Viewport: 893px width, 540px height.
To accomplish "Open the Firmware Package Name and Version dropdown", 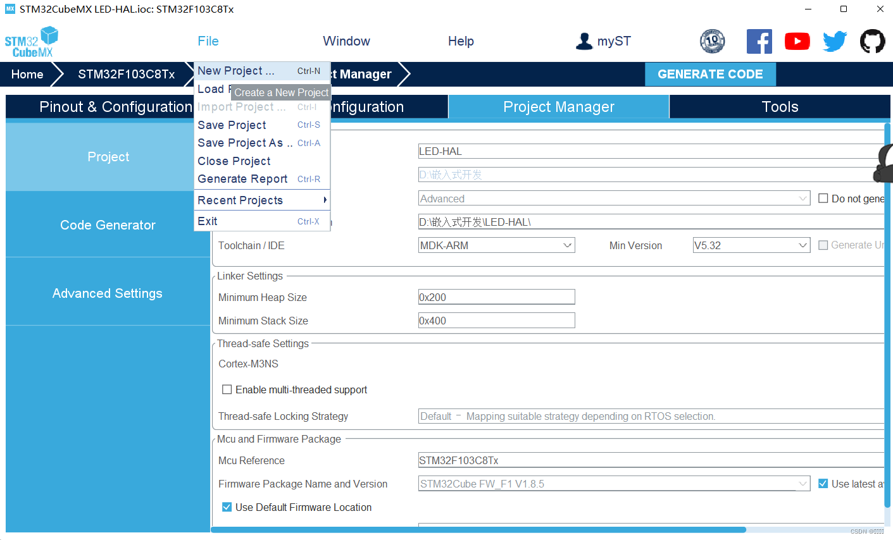I will pyautogui.click(x=614, y=484).
